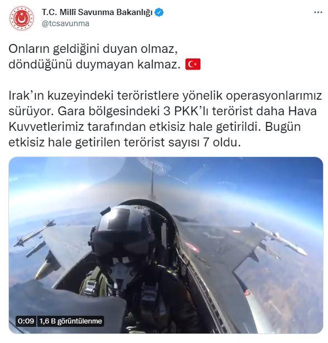Click the blue verified badge
This screenshot has width=328, height=343.
click(x=159, y=12)
